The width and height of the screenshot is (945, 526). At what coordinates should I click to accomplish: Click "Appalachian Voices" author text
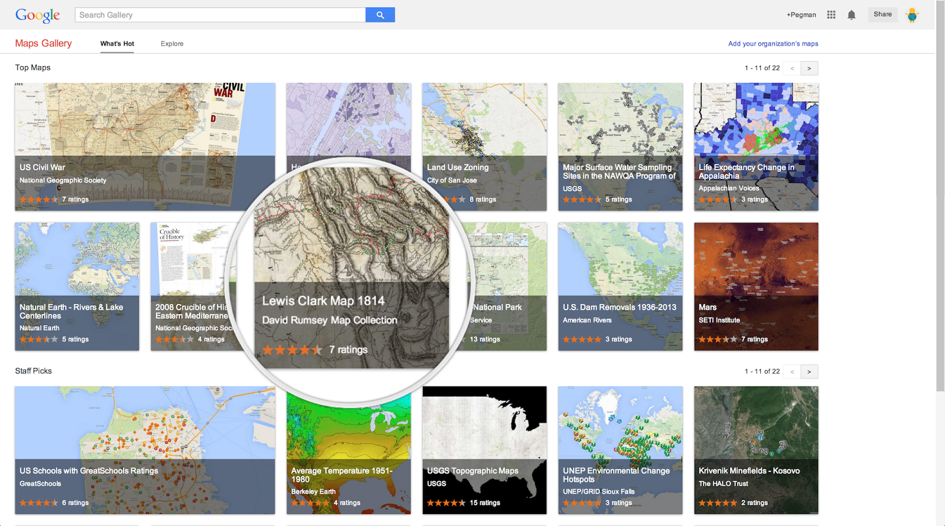click(x=729, y=188)
